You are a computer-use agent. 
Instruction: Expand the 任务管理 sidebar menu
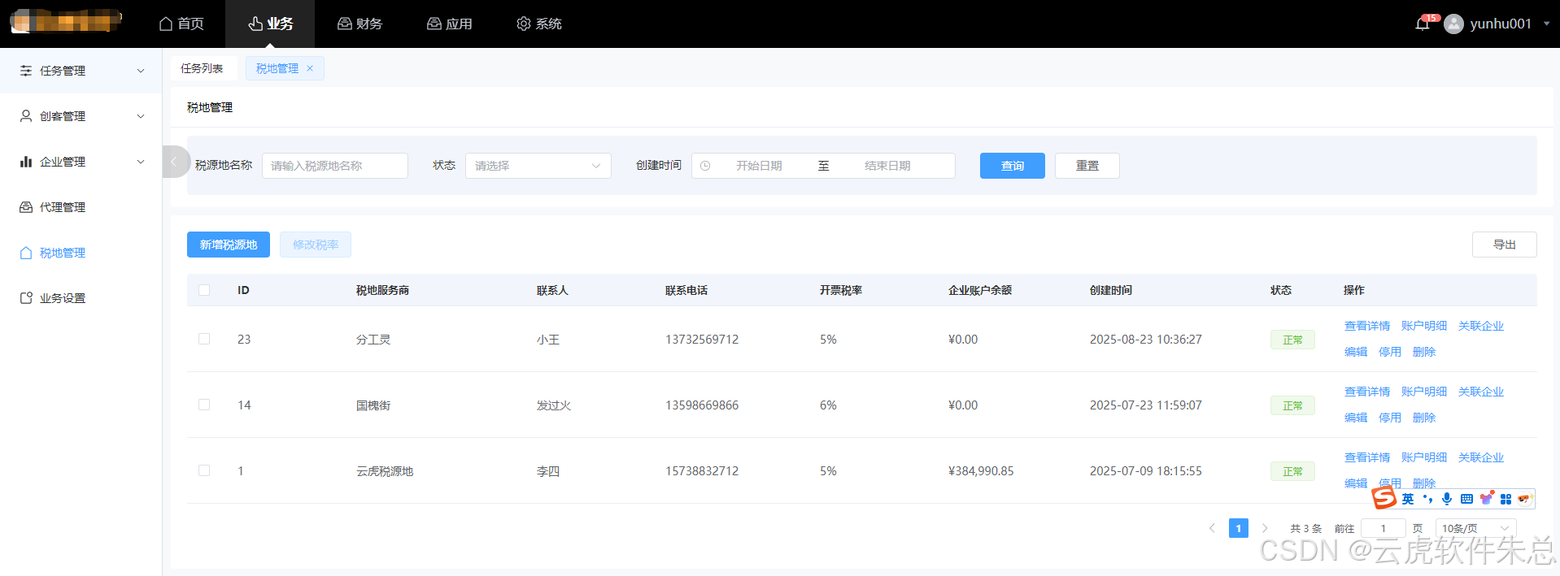click(x=81, y=71)
